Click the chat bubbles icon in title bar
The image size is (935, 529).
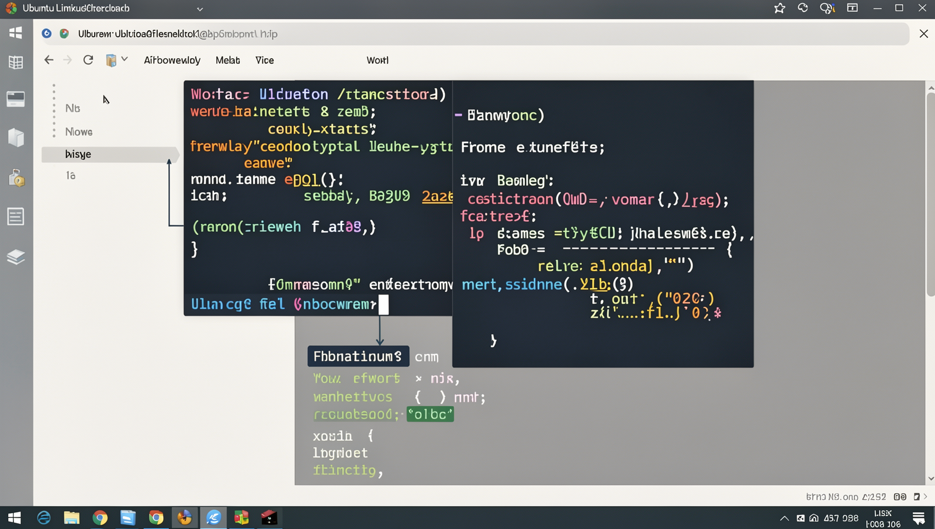[x=827, y=8]
